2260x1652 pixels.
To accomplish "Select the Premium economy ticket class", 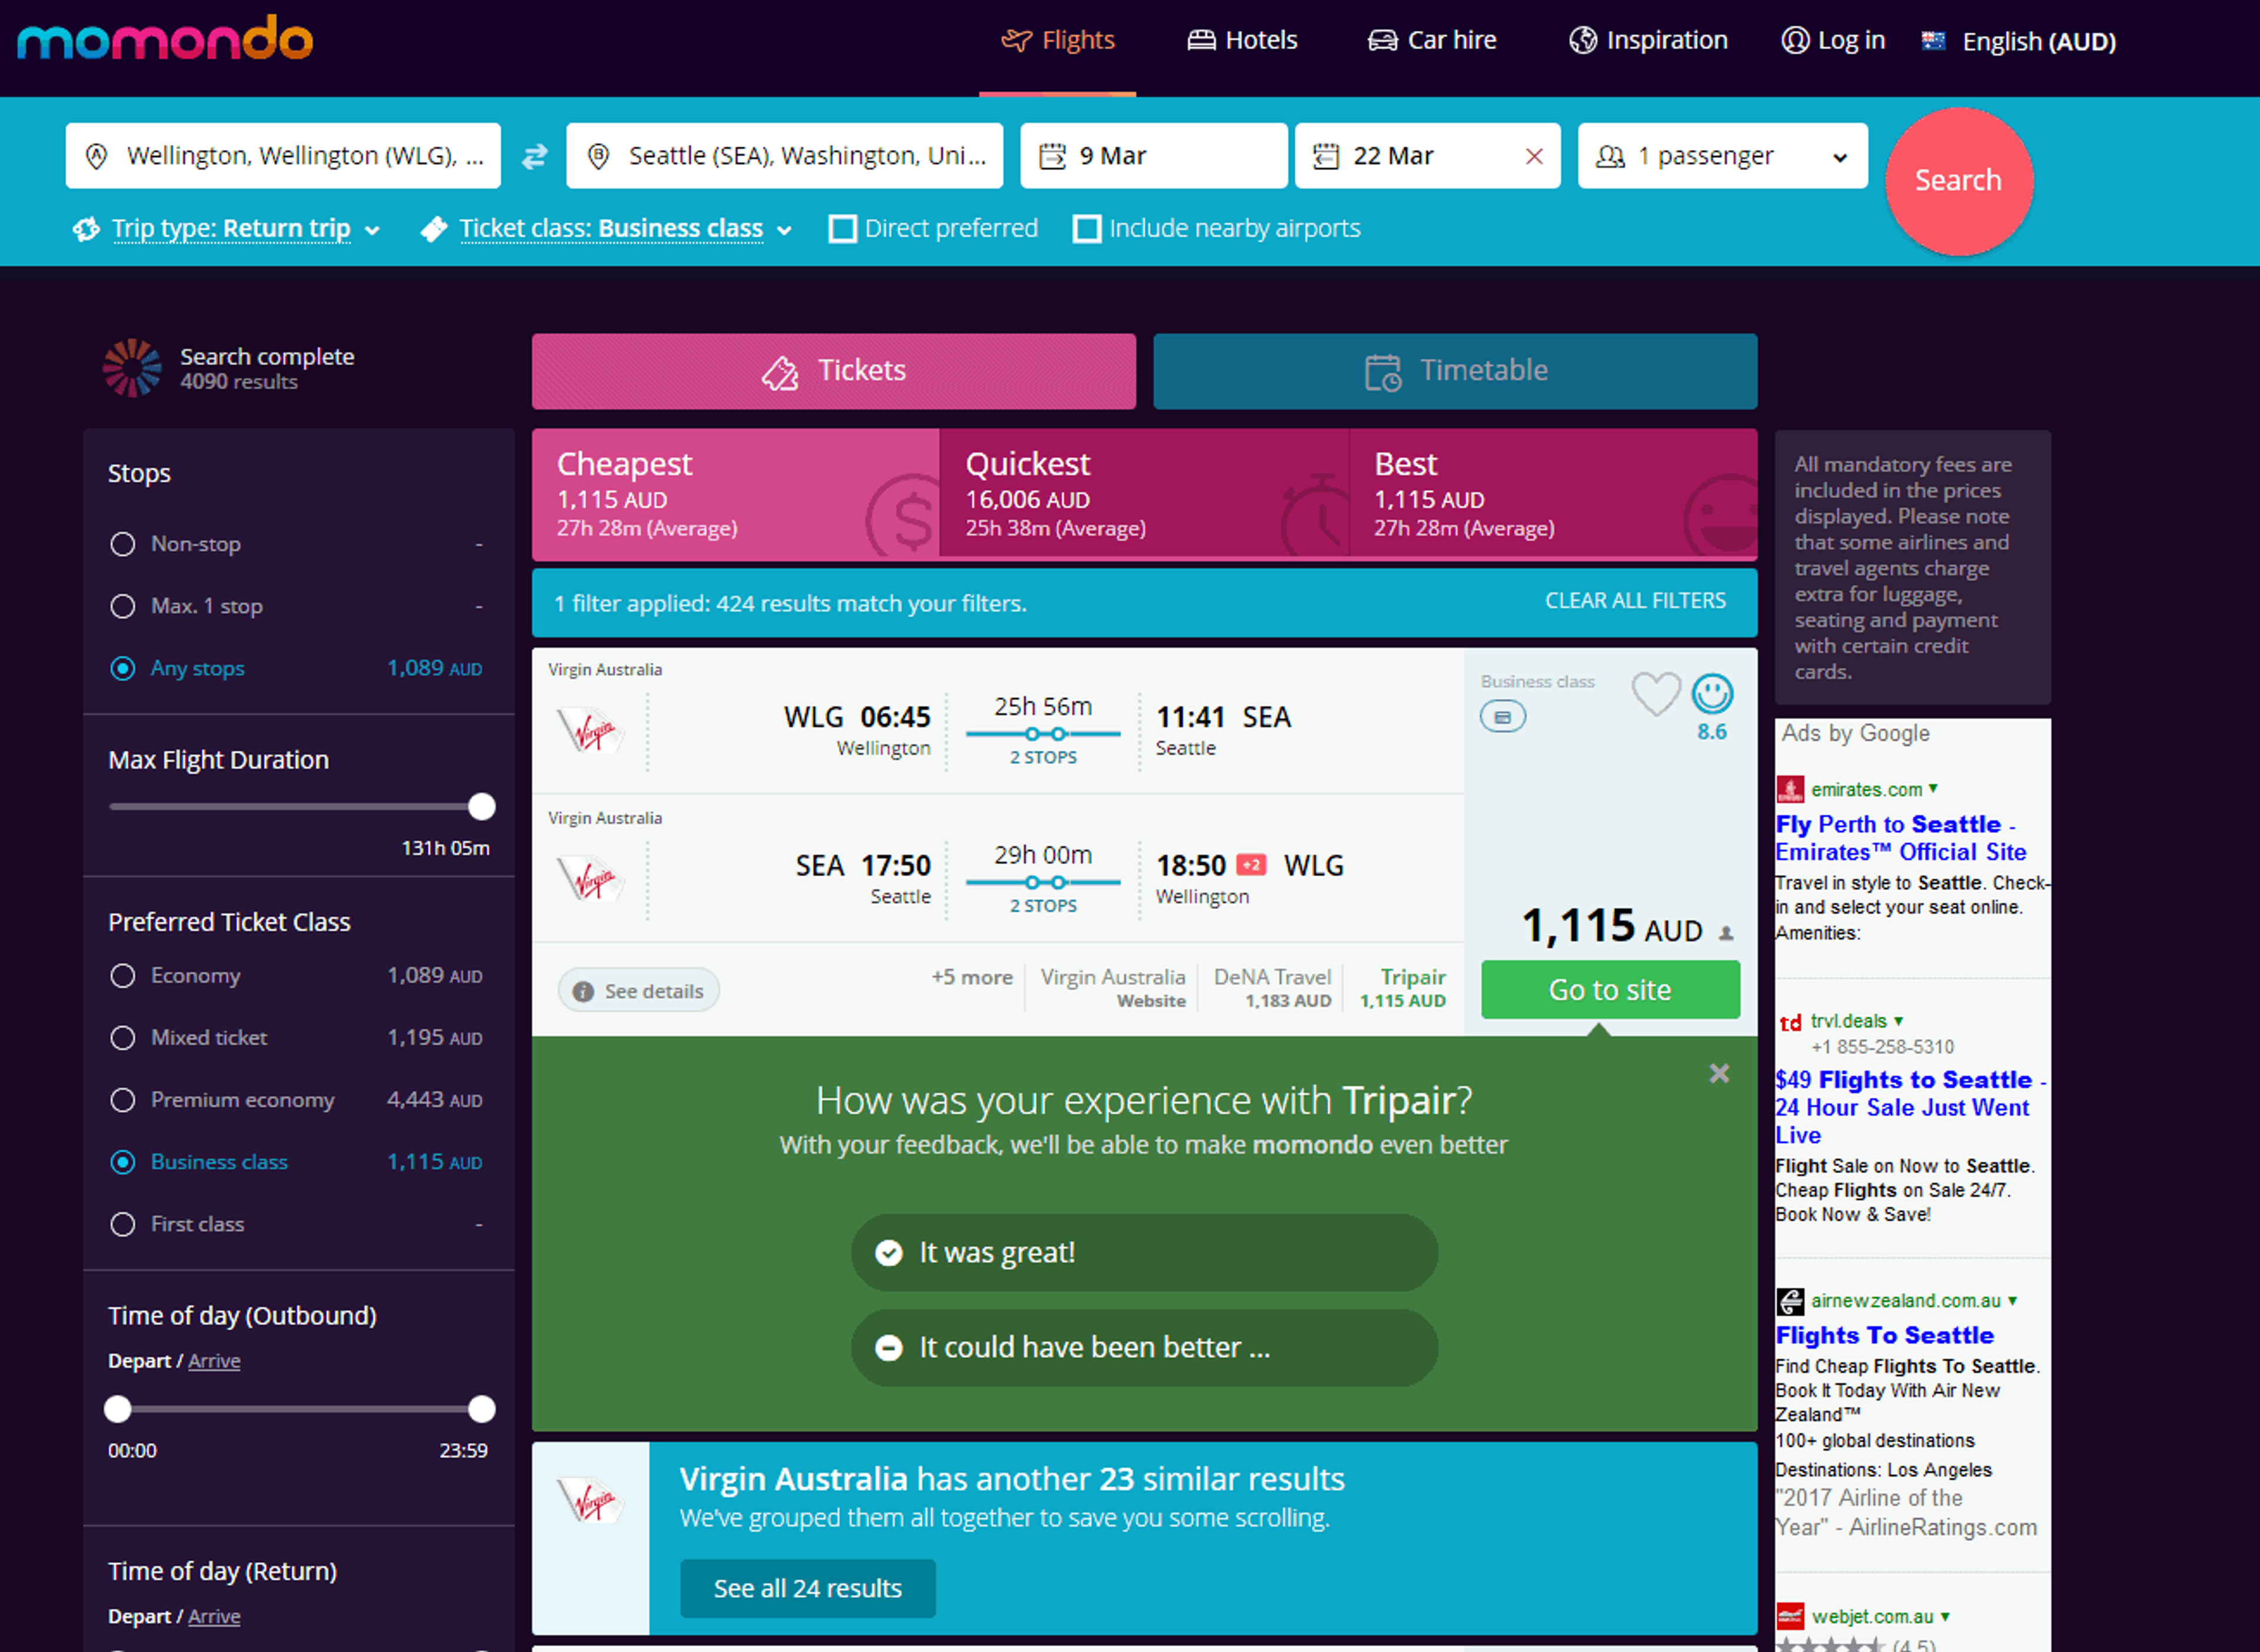I will 123,1100.
